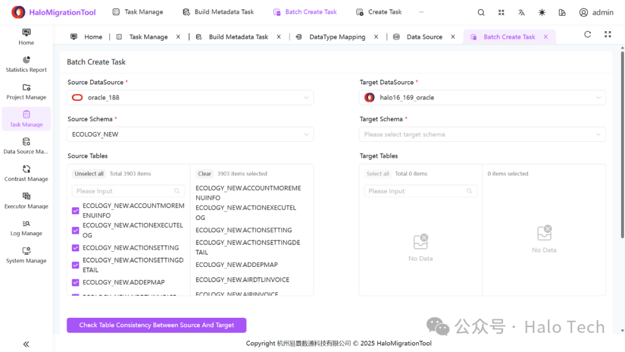The image size is (625, 352).
Task: Open the Target Schema dropdown
Action: pyautogui.click(x=482, y=134)
